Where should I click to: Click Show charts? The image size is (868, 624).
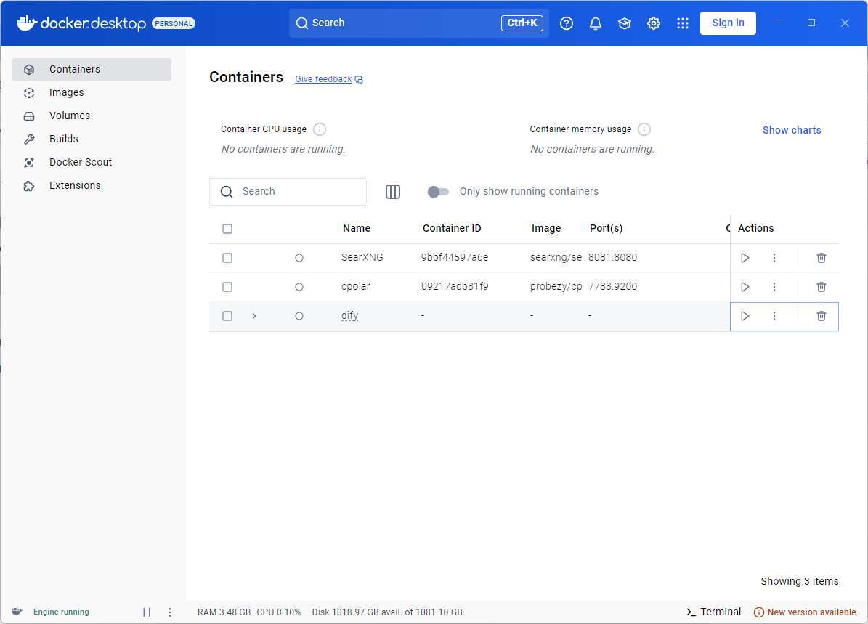(792, 130)
